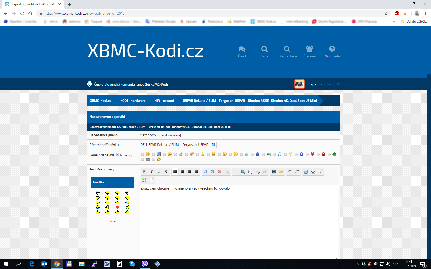Insert a video using the film icon
The height and width of the screenshot is (269, 431).
tap(274, 172)
